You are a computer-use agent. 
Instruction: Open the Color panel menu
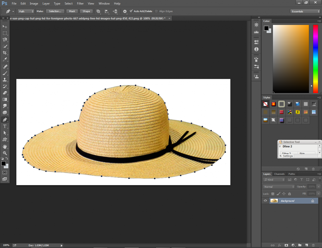(x=319, y=21)
